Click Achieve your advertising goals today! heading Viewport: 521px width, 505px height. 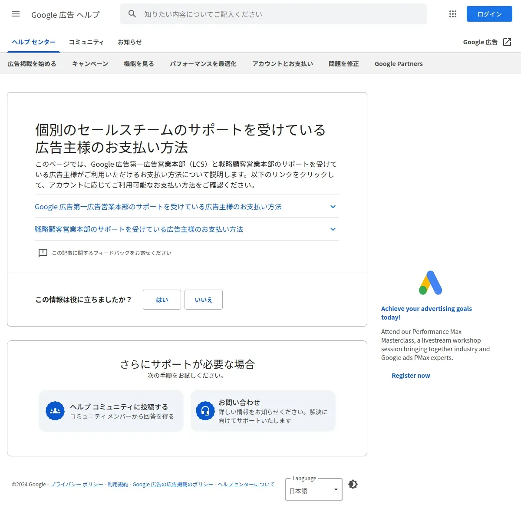click(426, 313)
